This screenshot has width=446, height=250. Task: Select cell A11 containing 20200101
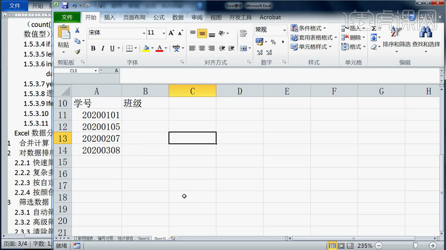click(x=97, y=115)
